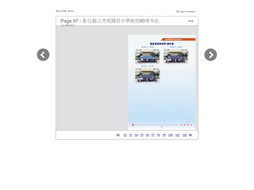
Task: Jump to page 95 link
Action: [142, 135]
